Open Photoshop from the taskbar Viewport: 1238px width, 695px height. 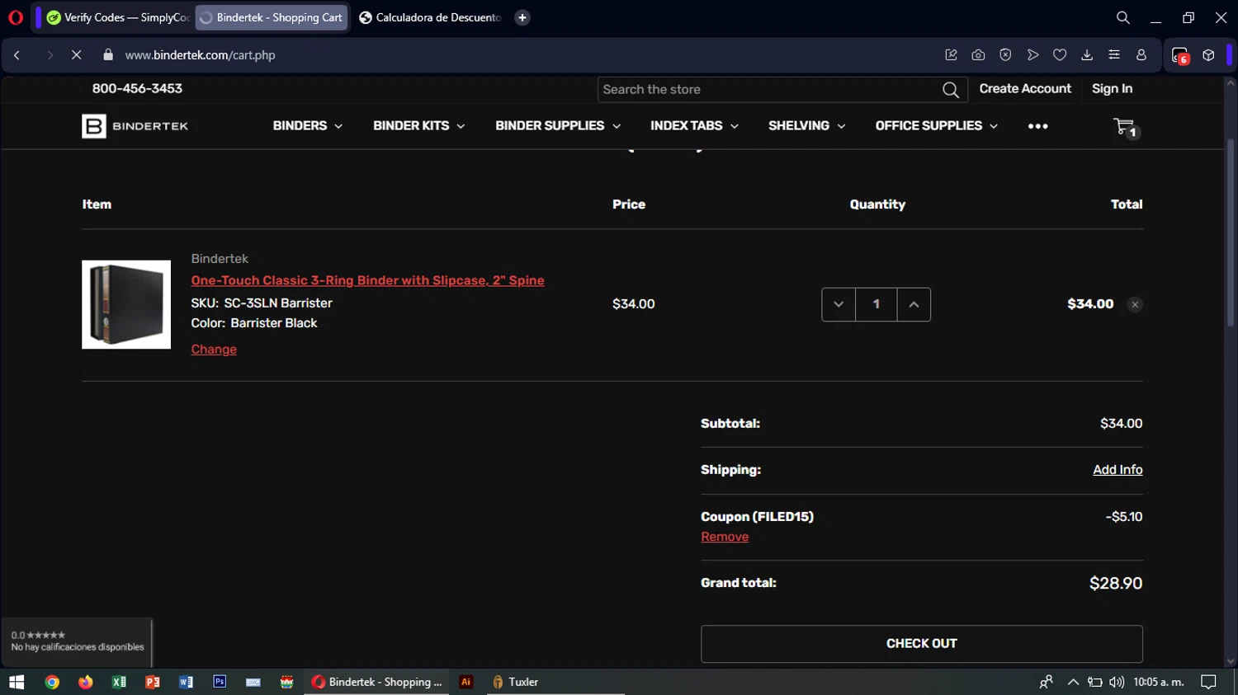tap(220, 682)
